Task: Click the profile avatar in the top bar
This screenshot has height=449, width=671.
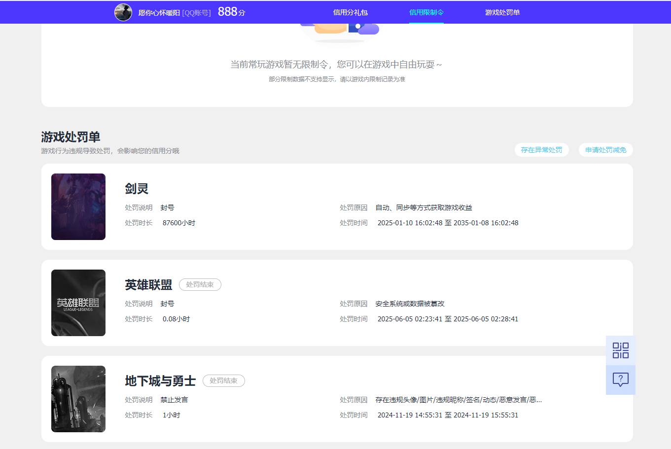Action: (123, 12)
